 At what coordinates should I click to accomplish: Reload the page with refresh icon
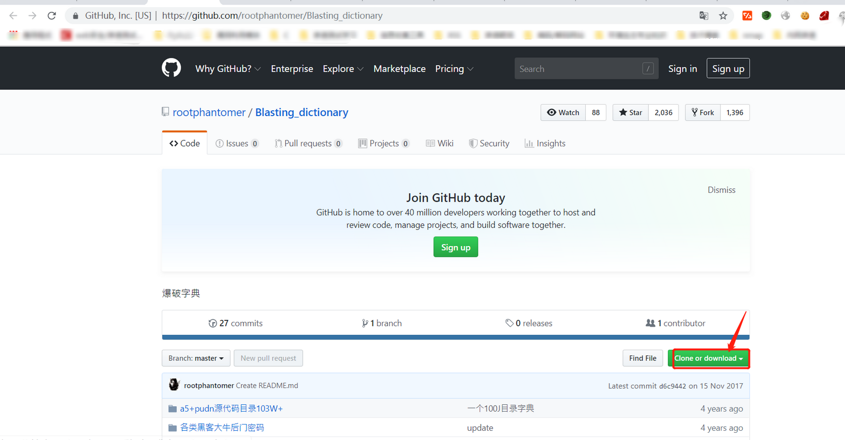coord(52,15)
